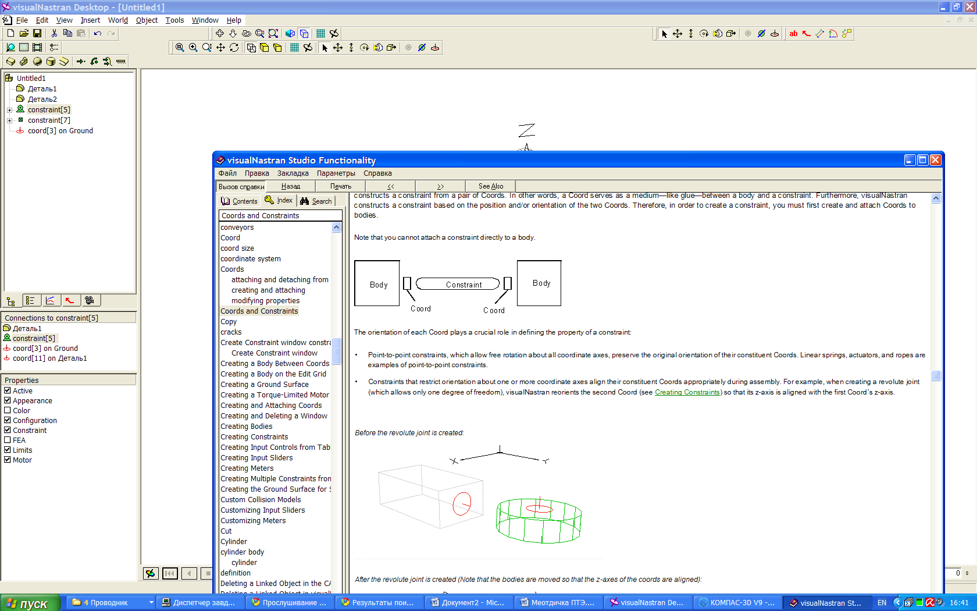Image resolution: width=977 pixels, height=611 pixels.
Task: Toggle the Limits checkbox
Action: [8, 450]
